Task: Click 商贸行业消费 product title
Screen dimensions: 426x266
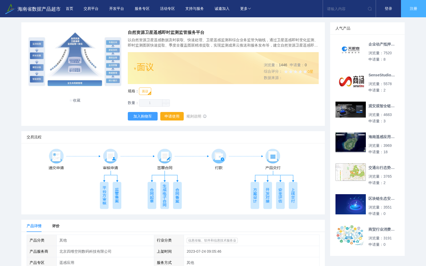Action: 382,230
